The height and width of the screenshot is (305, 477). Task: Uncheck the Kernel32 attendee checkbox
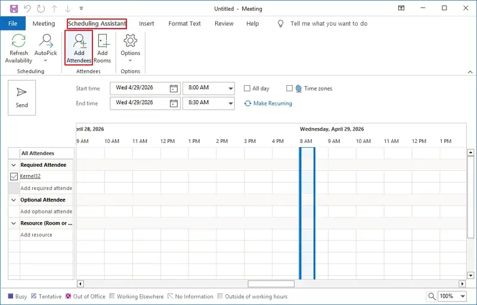[x=14, y=176]
